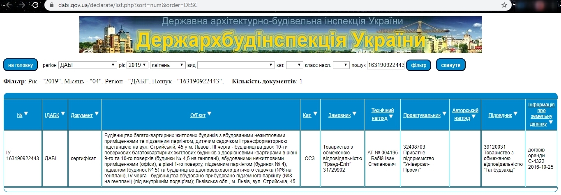Click the Кат. header link
This screenshot has height=195, width=561.
[x=307, y=115]
